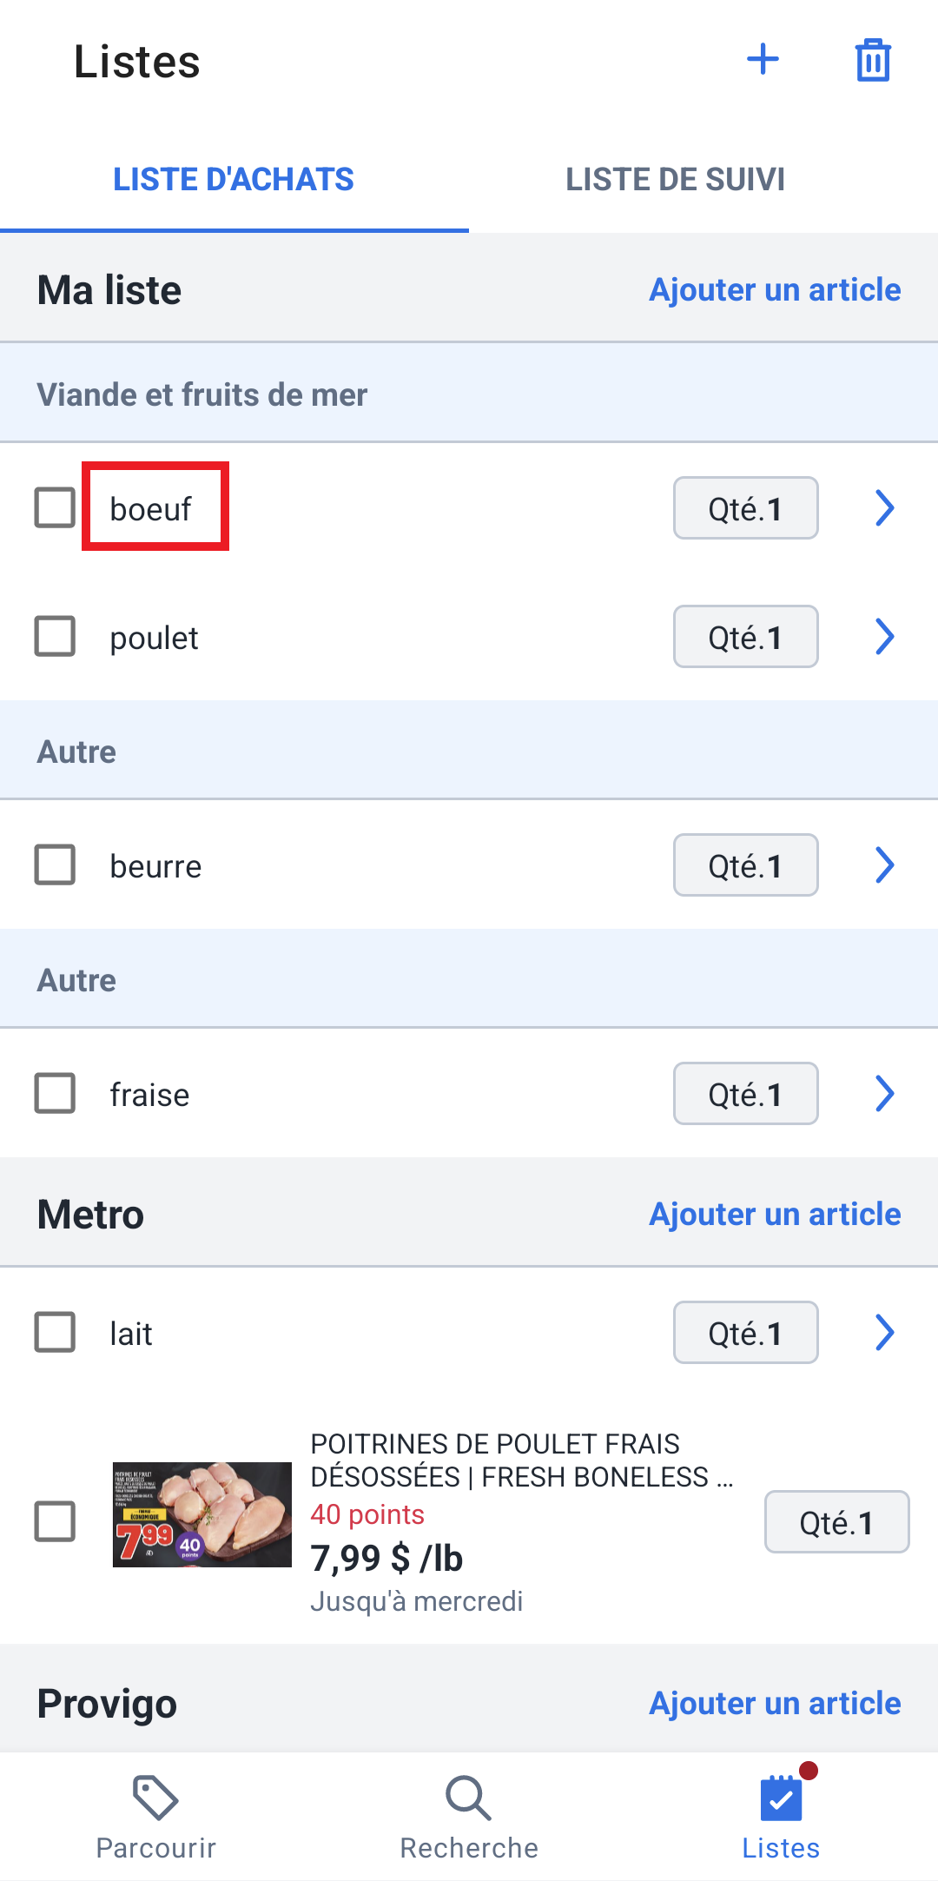Viewport: 938px width, 1881px height.
Task: Switch to Liste de suivi tab
Action: click(676, 180)
